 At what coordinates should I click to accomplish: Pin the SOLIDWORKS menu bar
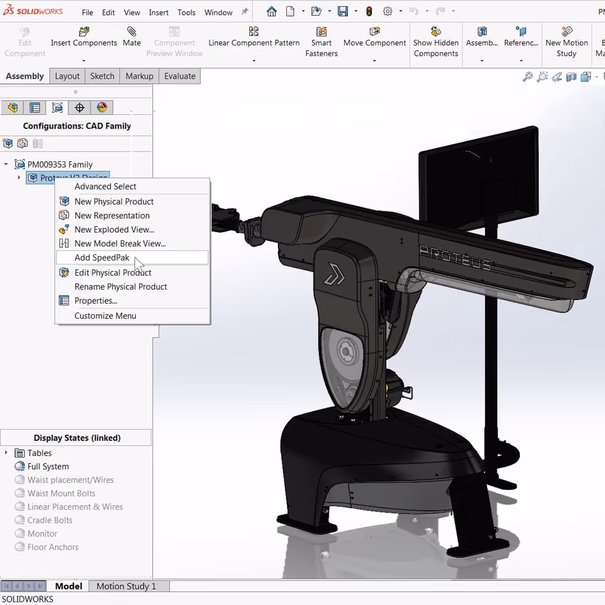click(245, 12)
